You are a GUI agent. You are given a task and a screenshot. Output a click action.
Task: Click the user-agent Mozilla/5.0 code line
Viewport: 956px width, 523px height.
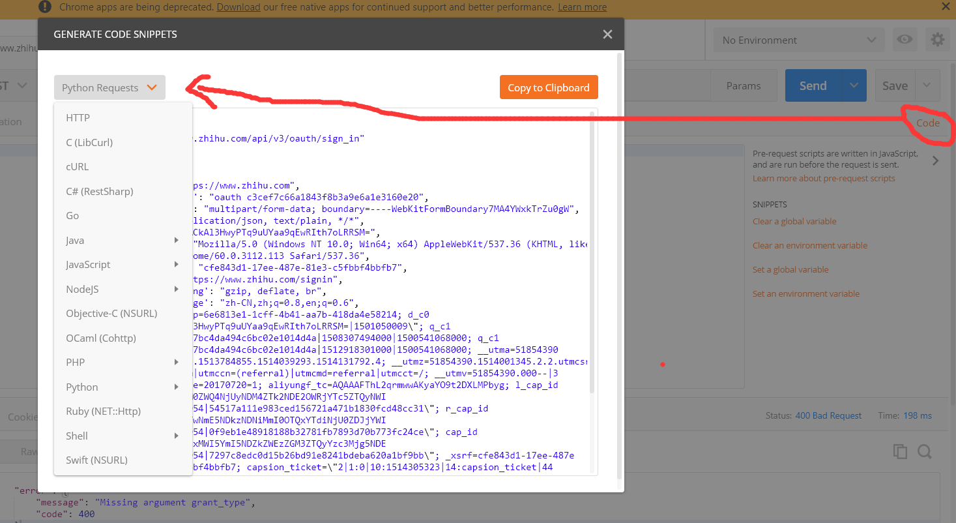coord(391,245)
